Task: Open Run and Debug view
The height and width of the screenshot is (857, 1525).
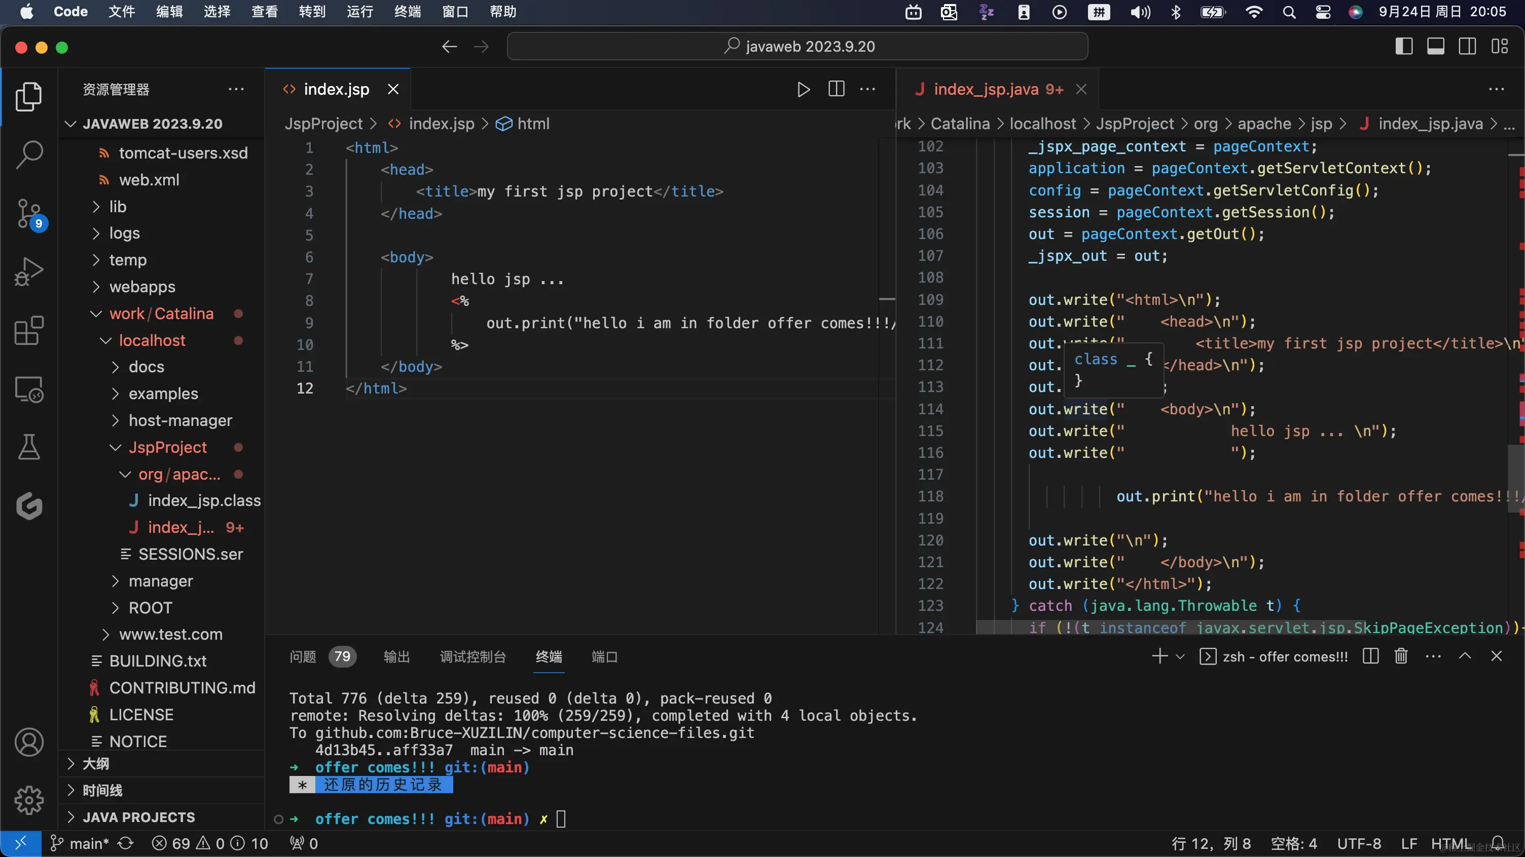Action: click(28, 272)
